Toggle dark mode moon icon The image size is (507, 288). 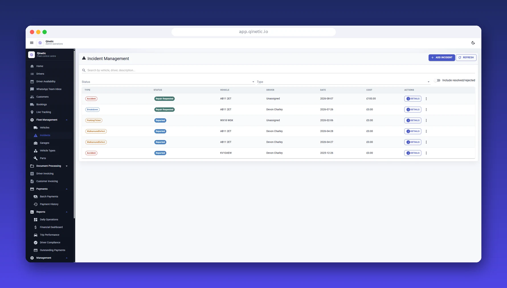pyautogui.click(x=473, y=43)
